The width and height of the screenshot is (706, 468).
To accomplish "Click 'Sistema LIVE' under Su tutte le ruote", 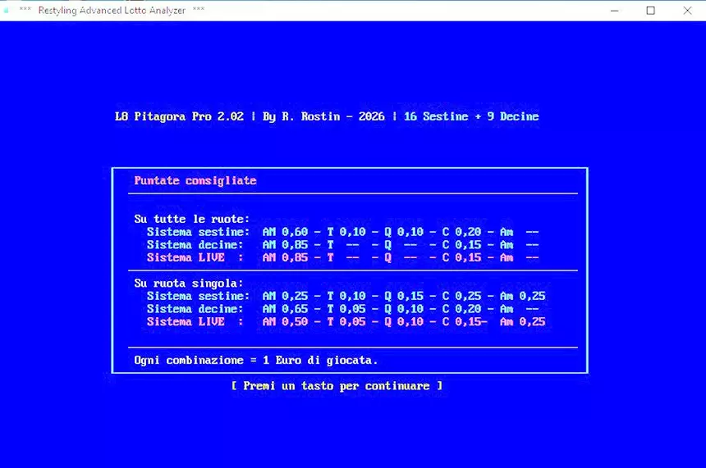I will 186,257.
